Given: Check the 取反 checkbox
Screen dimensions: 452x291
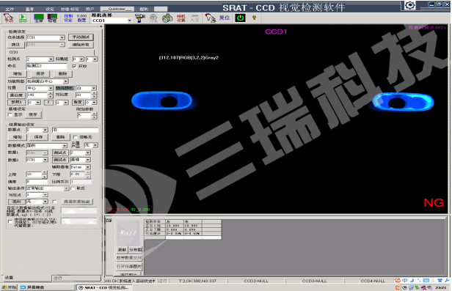Looking at the screenshot, I should point(73,188).
